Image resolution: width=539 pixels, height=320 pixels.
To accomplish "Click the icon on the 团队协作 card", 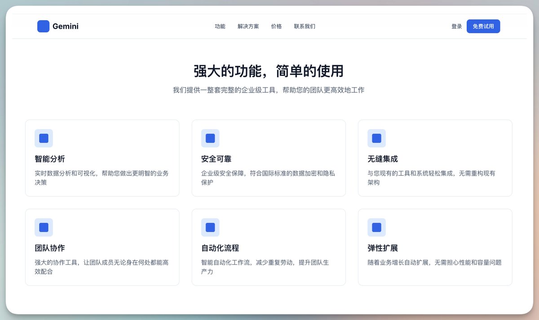I will 44,227.
